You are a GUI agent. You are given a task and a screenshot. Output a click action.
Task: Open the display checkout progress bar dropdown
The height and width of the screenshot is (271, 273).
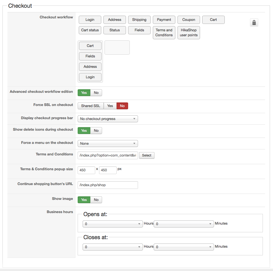pyautogui.click(x=108, y=119)
